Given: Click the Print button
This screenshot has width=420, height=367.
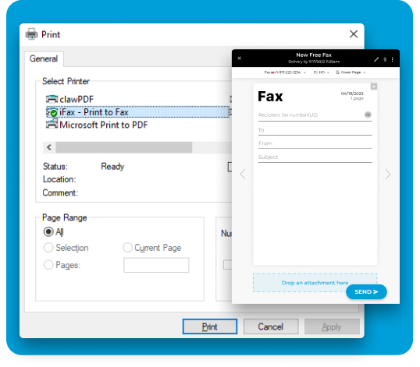Looking at the screenshot, I should pyautogui.click(x=210, y=326).
